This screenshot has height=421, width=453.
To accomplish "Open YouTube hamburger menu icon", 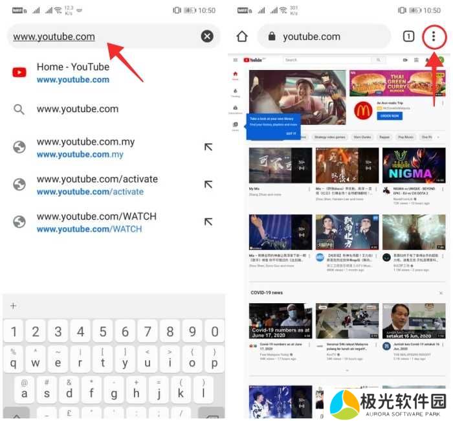I will [235, 60].
